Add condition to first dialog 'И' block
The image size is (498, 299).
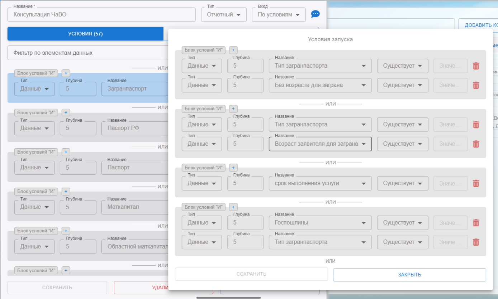click(x=233, y=50)
